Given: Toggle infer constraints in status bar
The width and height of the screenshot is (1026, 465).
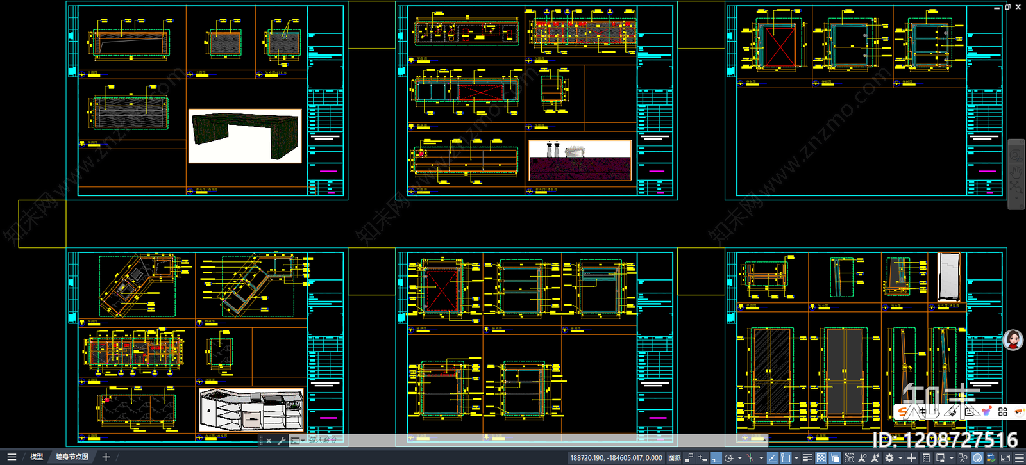Looking at the screenshot, I should [x=689, y=458].
